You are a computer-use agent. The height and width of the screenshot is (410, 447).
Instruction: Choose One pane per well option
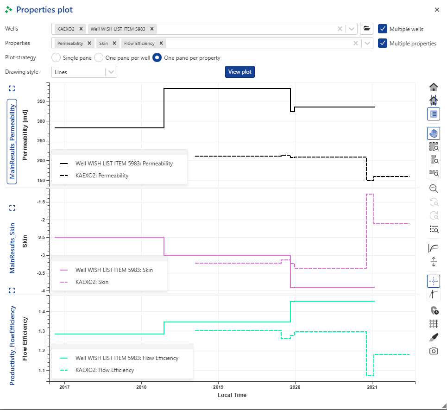(99, 58)
